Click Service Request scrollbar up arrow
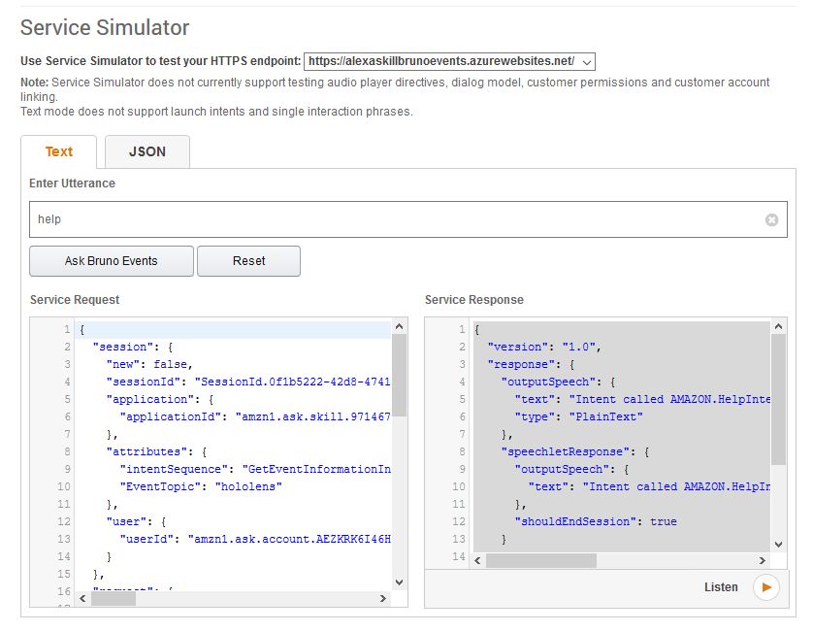Image resolution: width=813 pixels, height=632 pixels. pos(399,328)
